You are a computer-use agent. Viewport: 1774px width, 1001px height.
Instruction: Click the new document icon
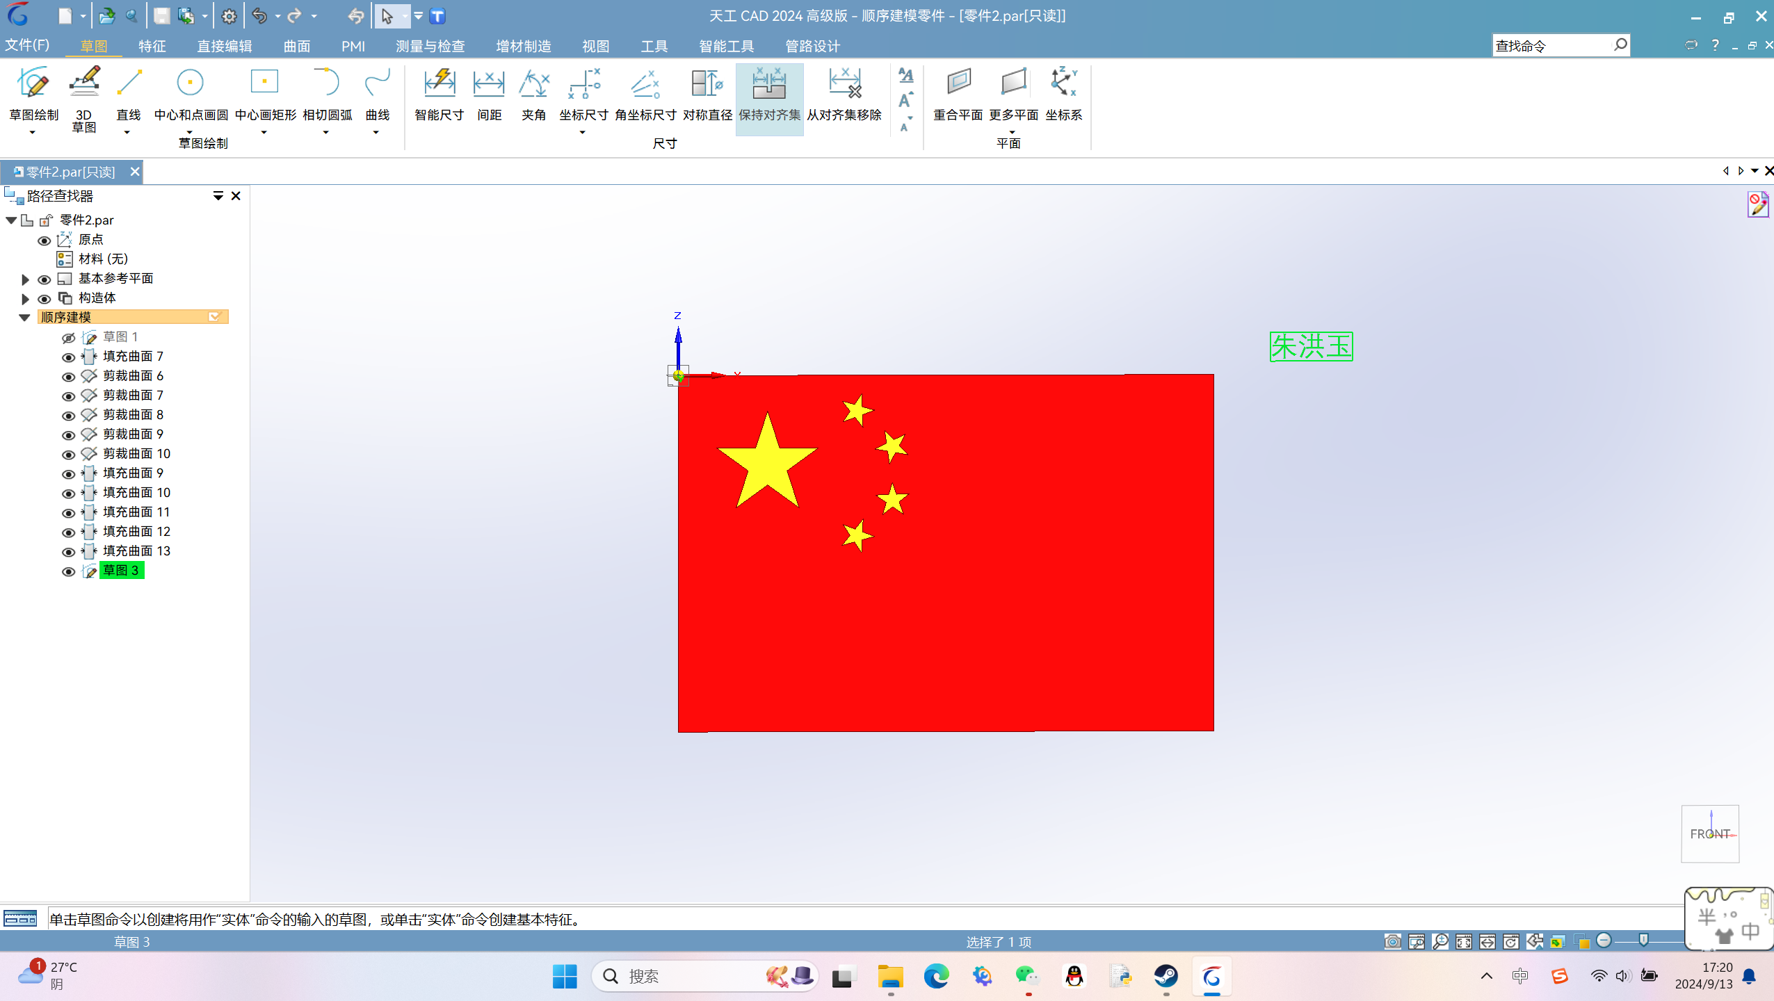(65, 16)
